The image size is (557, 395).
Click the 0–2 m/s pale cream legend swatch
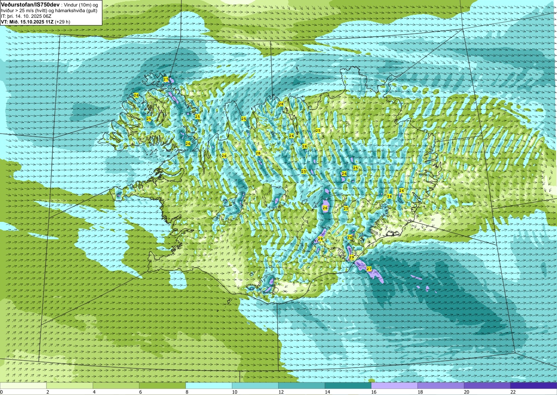pyautogui.click(x=23, y=385)
